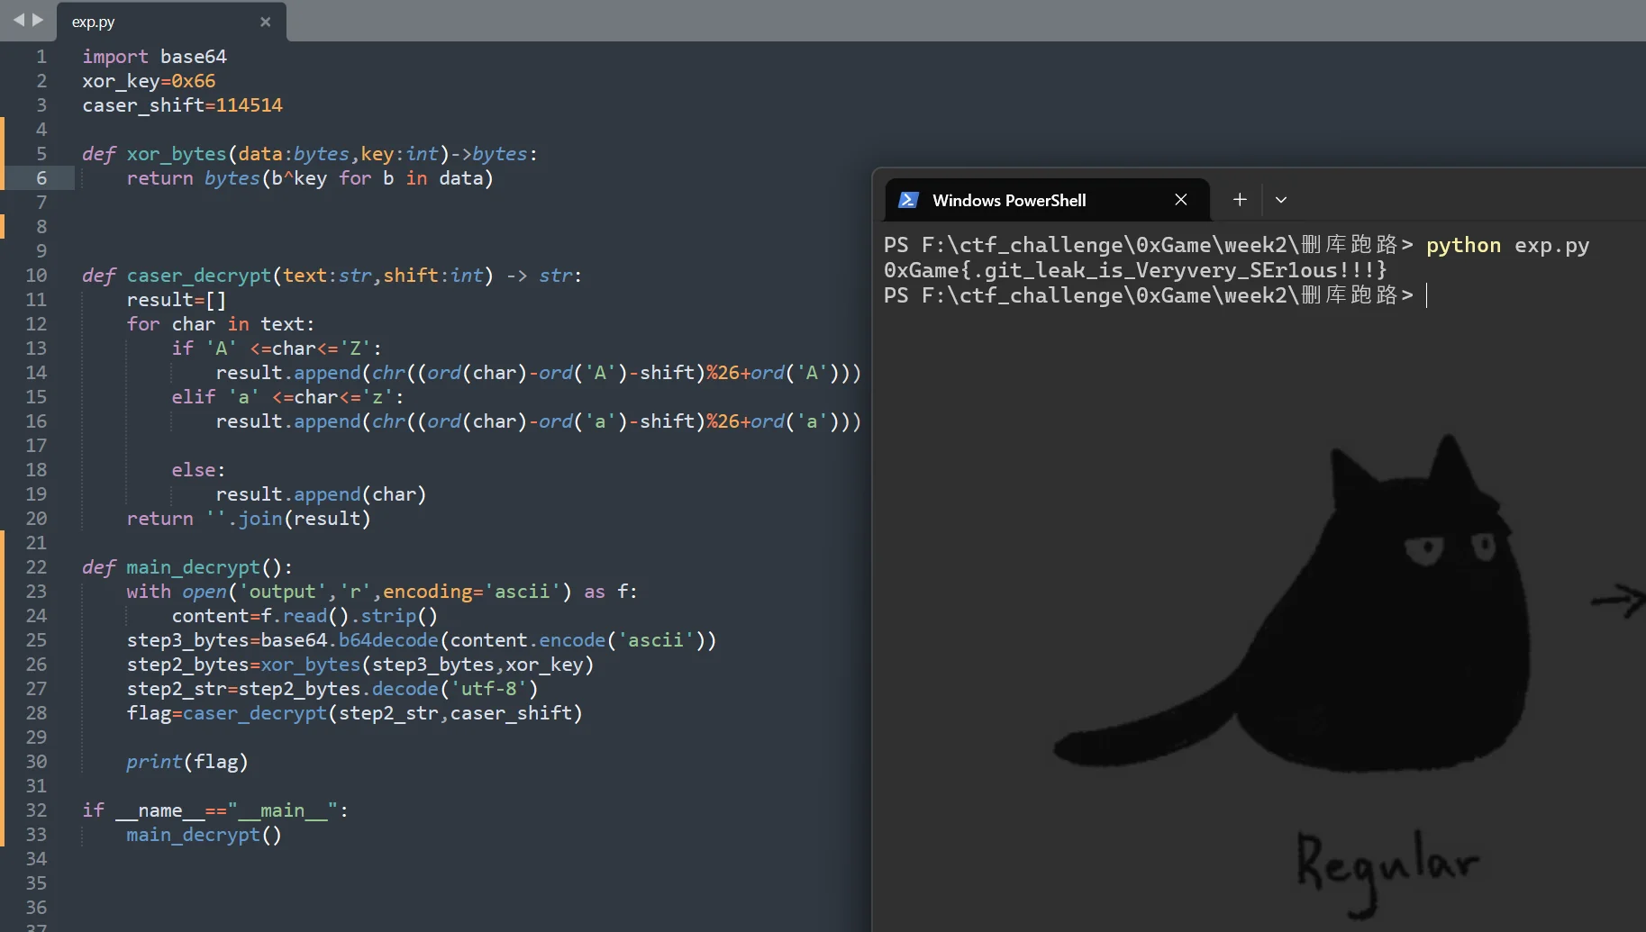Viewport: 1646px width, 932px height.
Task: Place cursor on the print(flag) statement
Action: [x=186, y=762]
